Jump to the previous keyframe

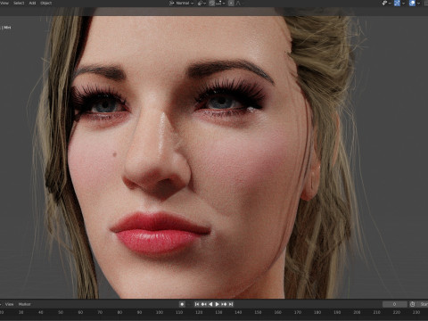[203, 304]
